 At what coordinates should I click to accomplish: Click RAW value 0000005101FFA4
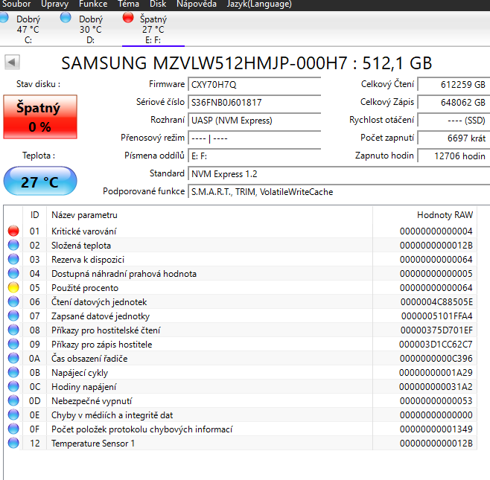coord(437,316)
